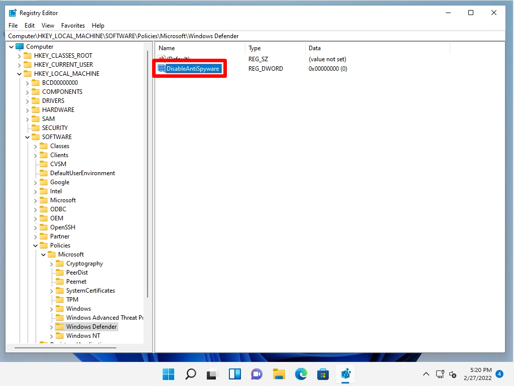This screenshot has width=514, height=386.
Task: Expand the Windows Defender key
Action: click(x=52, y=327)
